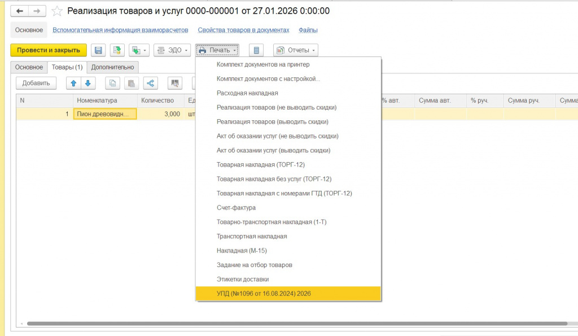Move row down with blue down arrow
The height and width of the screenshot is (336, 578).
pyautogui.click(x=88, y=83)
